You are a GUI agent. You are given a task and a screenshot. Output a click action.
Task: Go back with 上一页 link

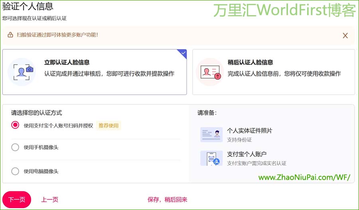coord(50,200)
